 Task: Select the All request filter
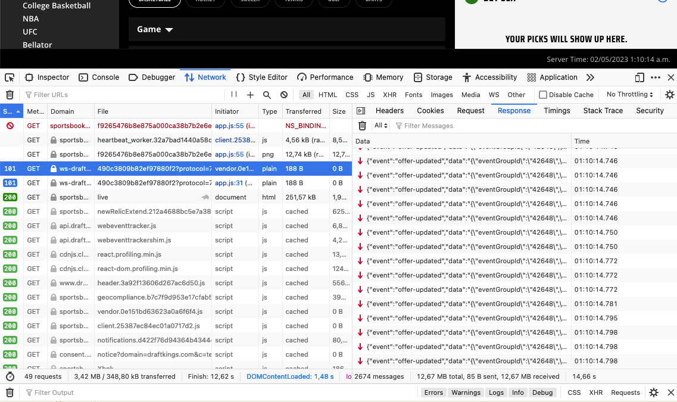pyautogui.click(x=306, y=95)
